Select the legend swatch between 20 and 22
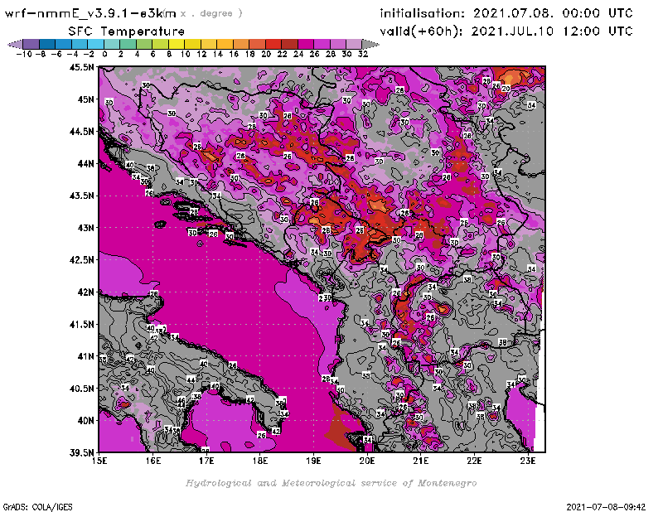Screen dimensions: 663x512 [273, 44]
